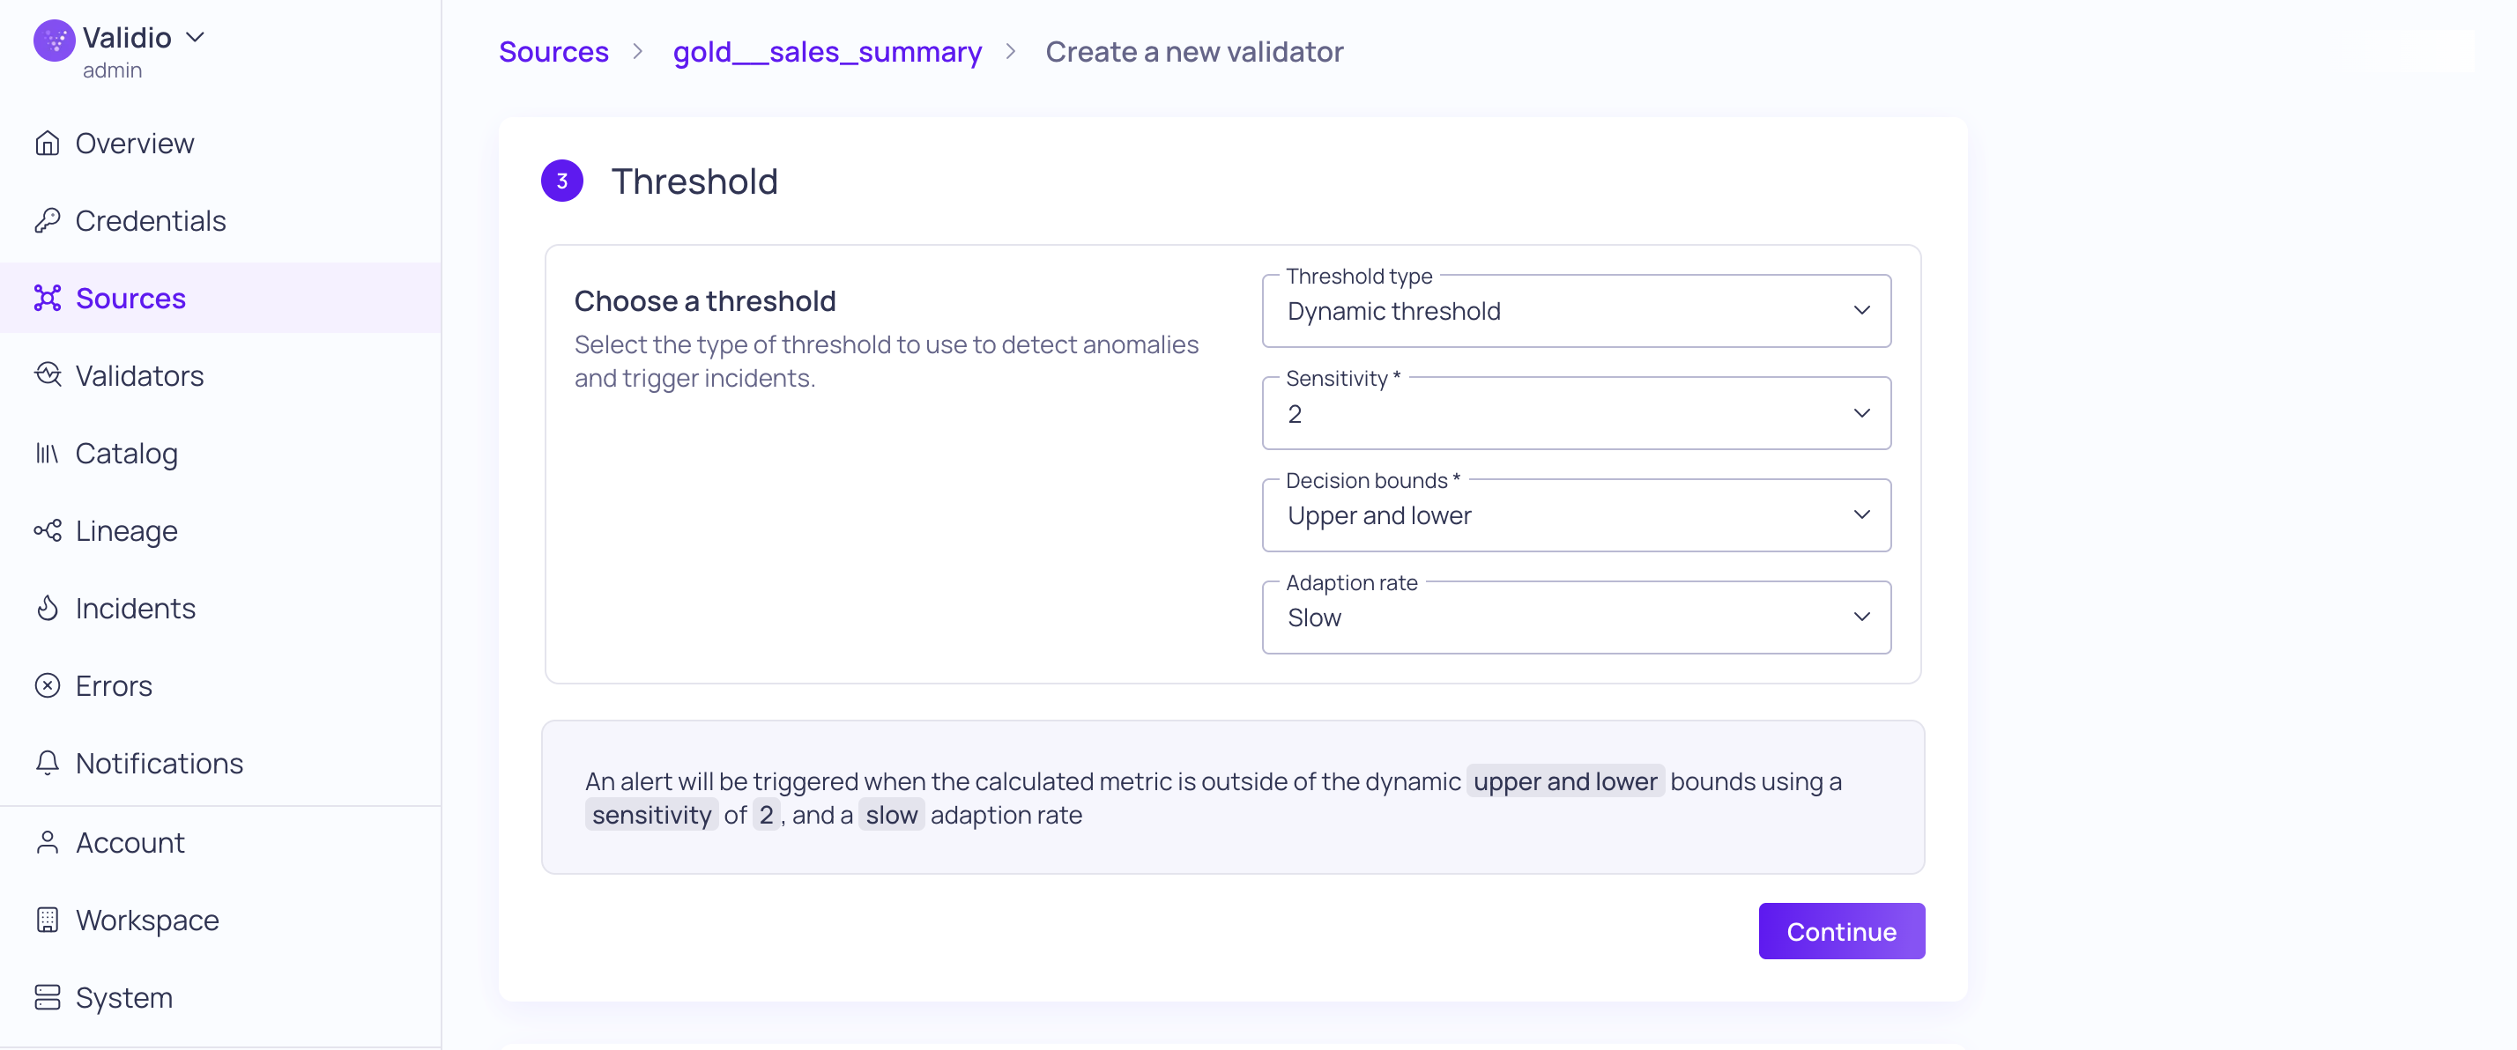Click the Notifications bell icon

coord(47,763)
